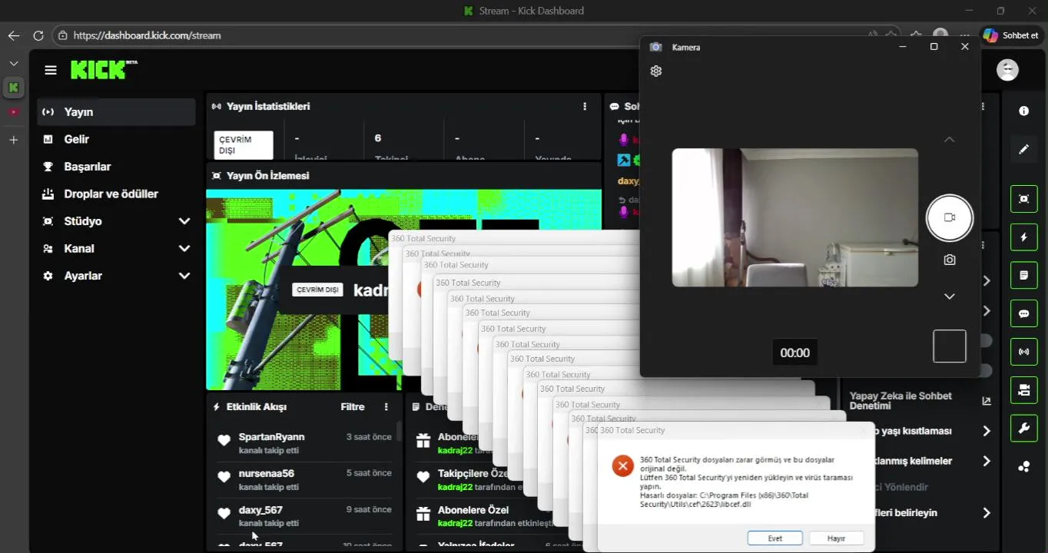The width and height of the screenshot is (1048, 553).
Task: Open a new browser tab with plus
Action: coord(13,140)
